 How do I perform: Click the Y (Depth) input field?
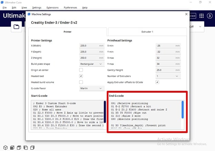tap(92, 52)
